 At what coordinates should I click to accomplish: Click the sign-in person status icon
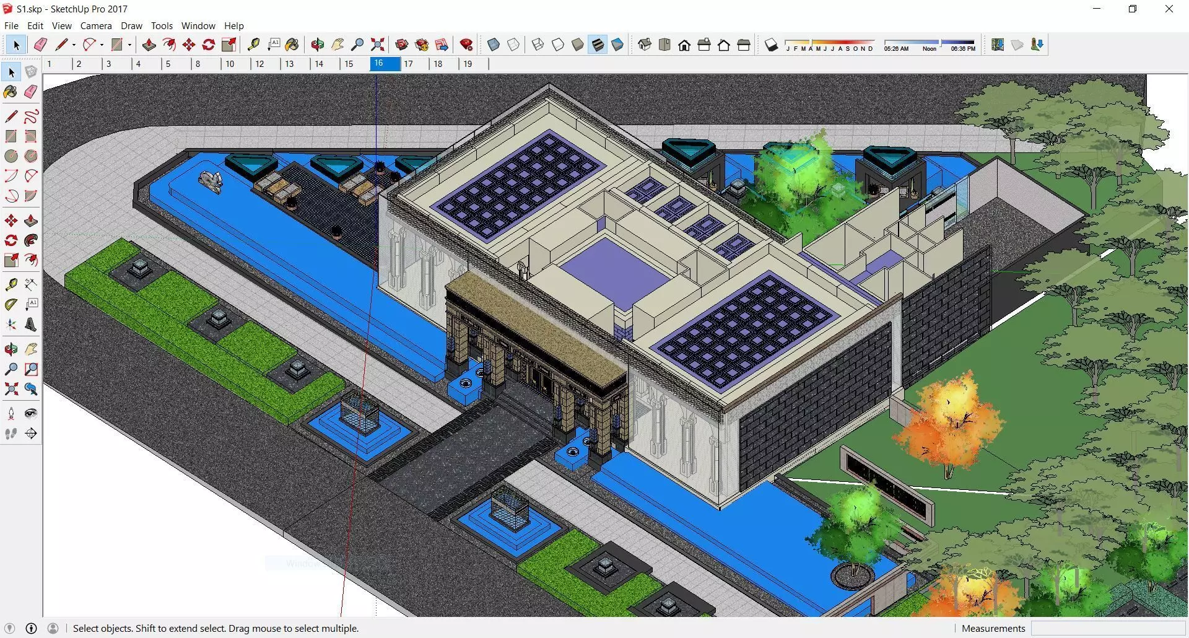pyautogui.click(x=53, y=628)
